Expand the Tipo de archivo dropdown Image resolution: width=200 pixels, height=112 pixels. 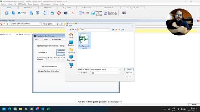(x=119, y=73)
